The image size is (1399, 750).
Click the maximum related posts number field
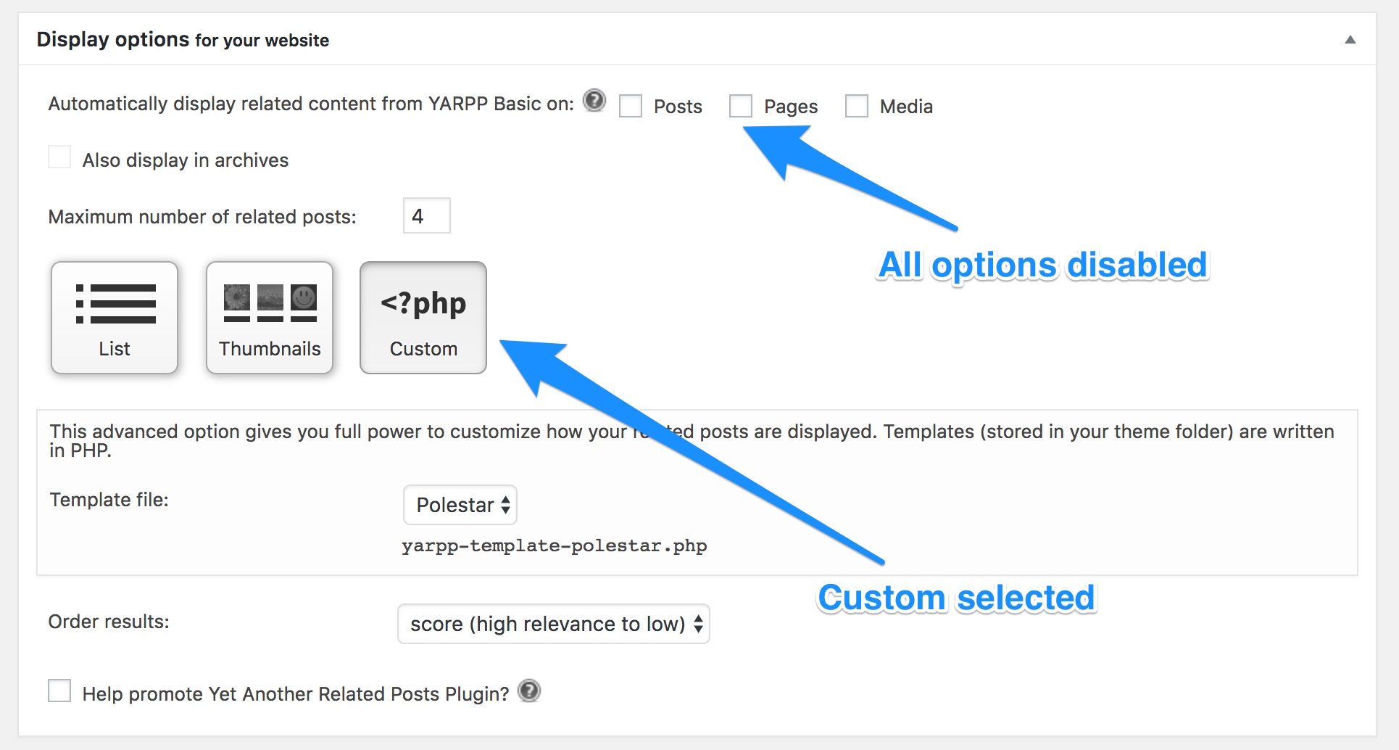pyautogui.click(x=426, y=216)
